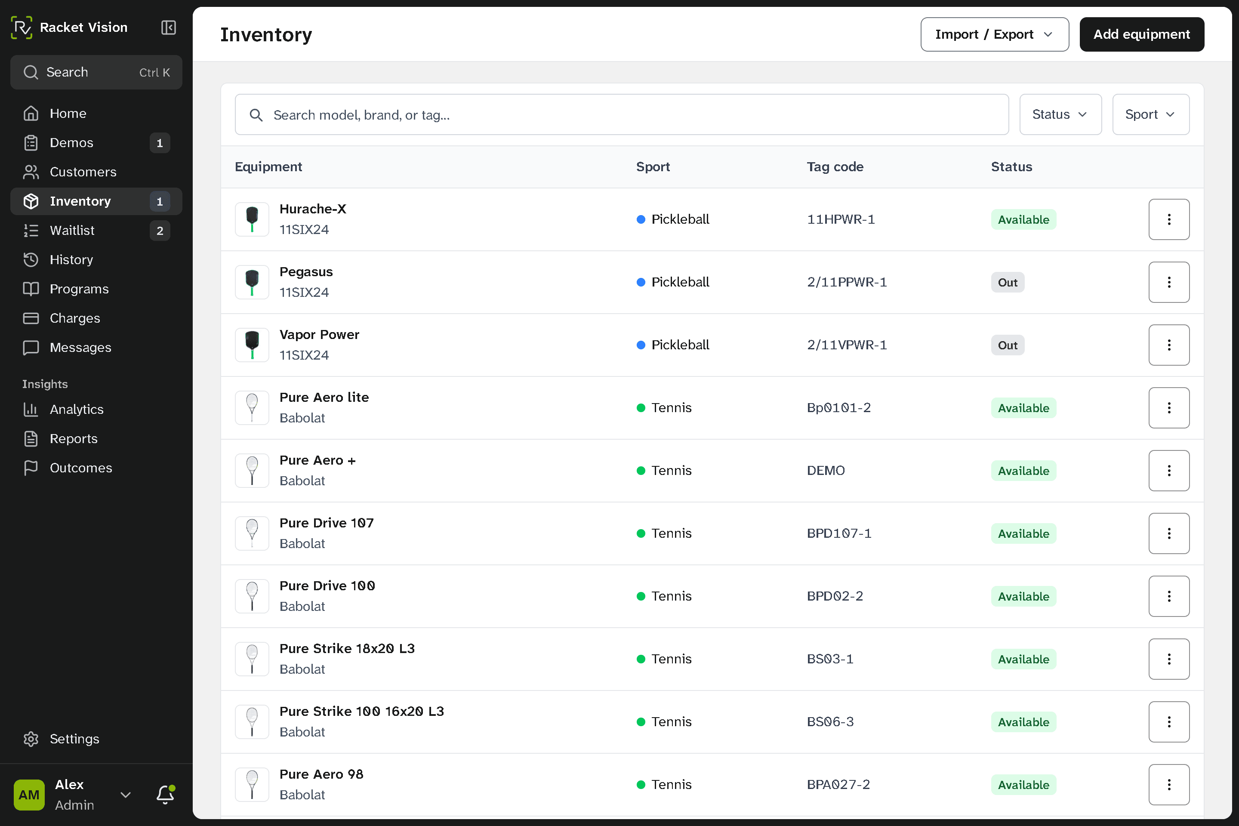Click tag code BPD107-1
1239x826 pixels.
coord(838,533)
